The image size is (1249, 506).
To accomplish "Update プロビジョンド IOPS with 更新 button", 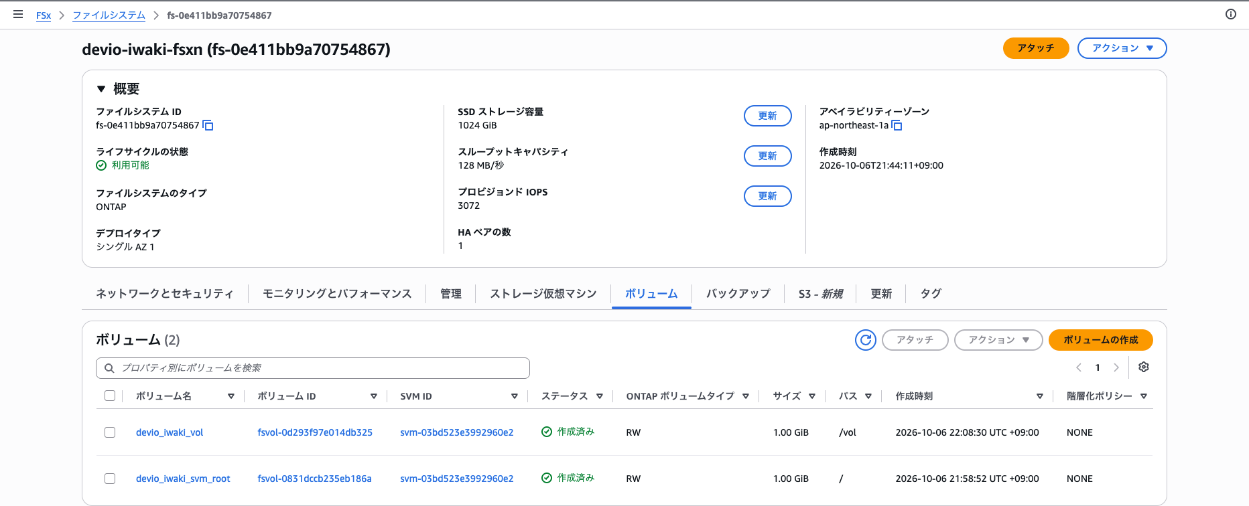I will 768,196.
